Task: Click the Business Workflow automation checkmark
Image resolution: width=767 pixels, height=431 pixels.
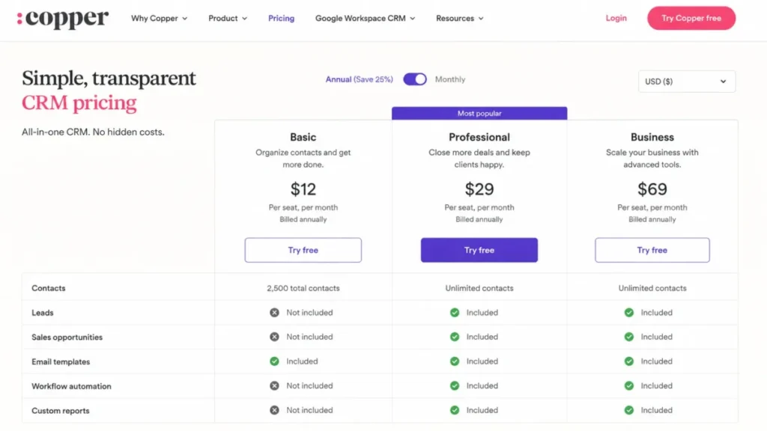Action: click(629, 385)
